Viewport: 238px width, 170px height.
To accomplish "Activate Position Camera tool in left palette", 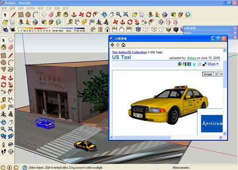I will [4, 144].
